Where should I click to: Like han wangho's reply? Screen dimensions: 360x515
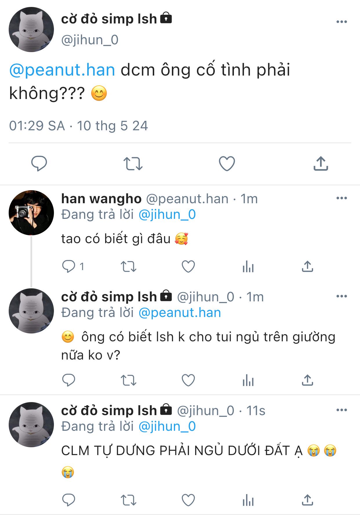(188, 267)
